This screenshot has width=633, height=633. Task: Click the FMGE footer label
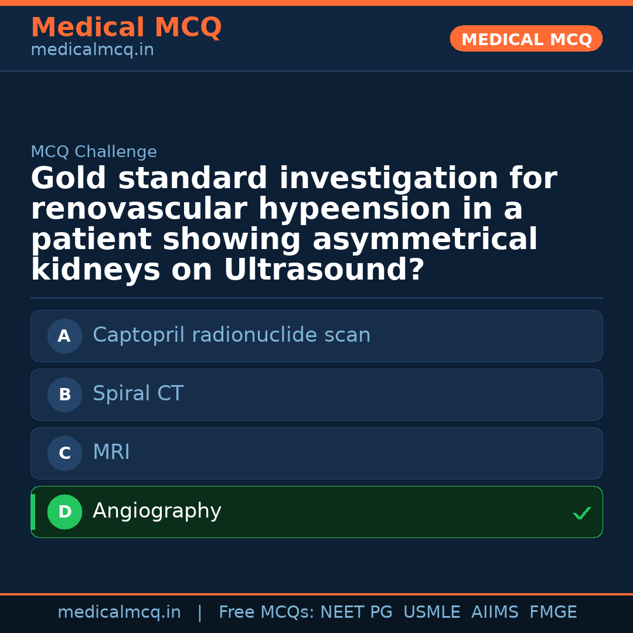pos(553,612)
